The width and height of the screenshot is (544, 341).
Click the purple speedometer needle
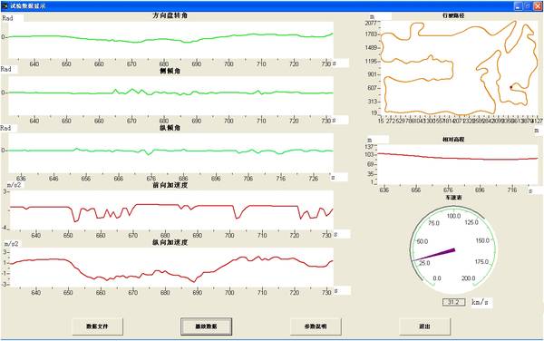433,255
